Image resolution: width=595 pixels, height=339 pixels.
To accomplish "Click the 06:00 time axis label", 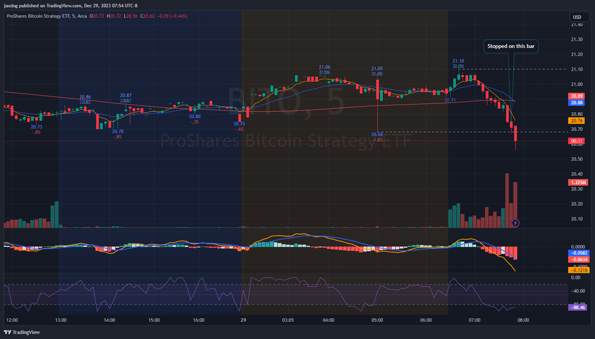I will [x=426, y=320].
